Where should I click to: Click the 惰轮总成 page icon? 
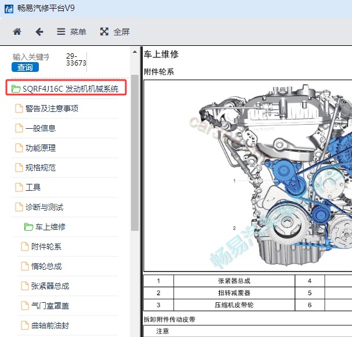(x=25, y=266)
